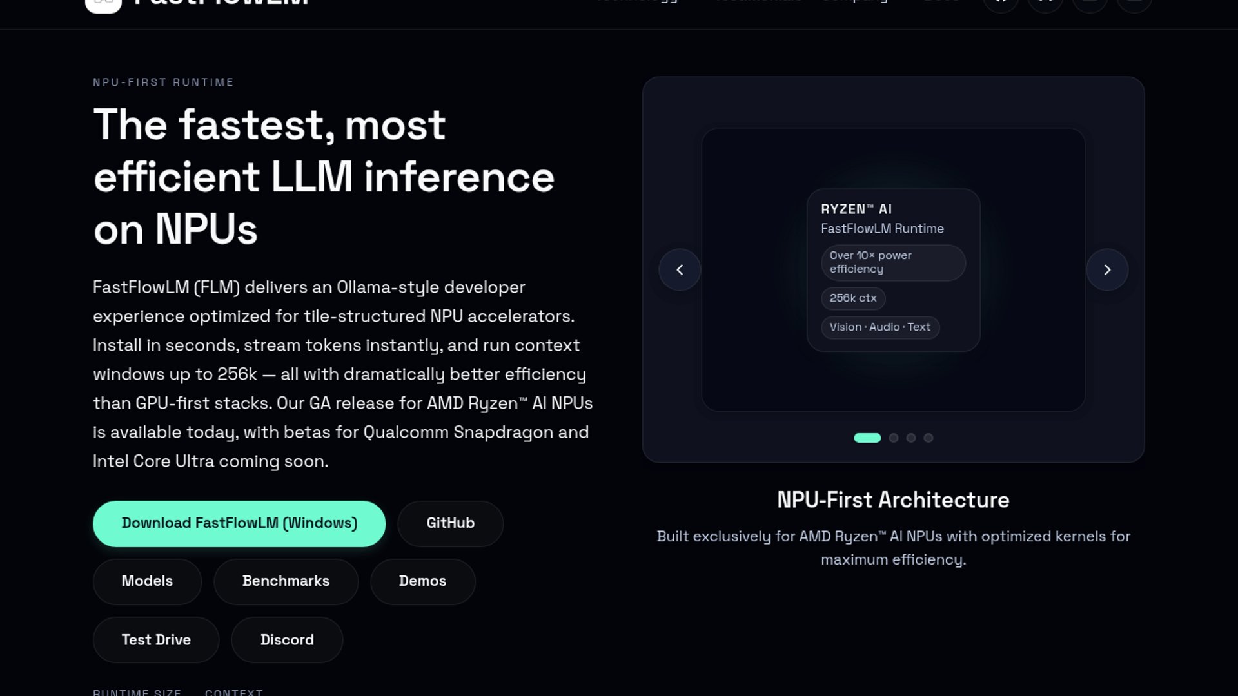Image resolution: width=1238 pixels, height=696 pixels.
Task: Click the rightmost circular header icon button
Action: [x=1134, y=4]
